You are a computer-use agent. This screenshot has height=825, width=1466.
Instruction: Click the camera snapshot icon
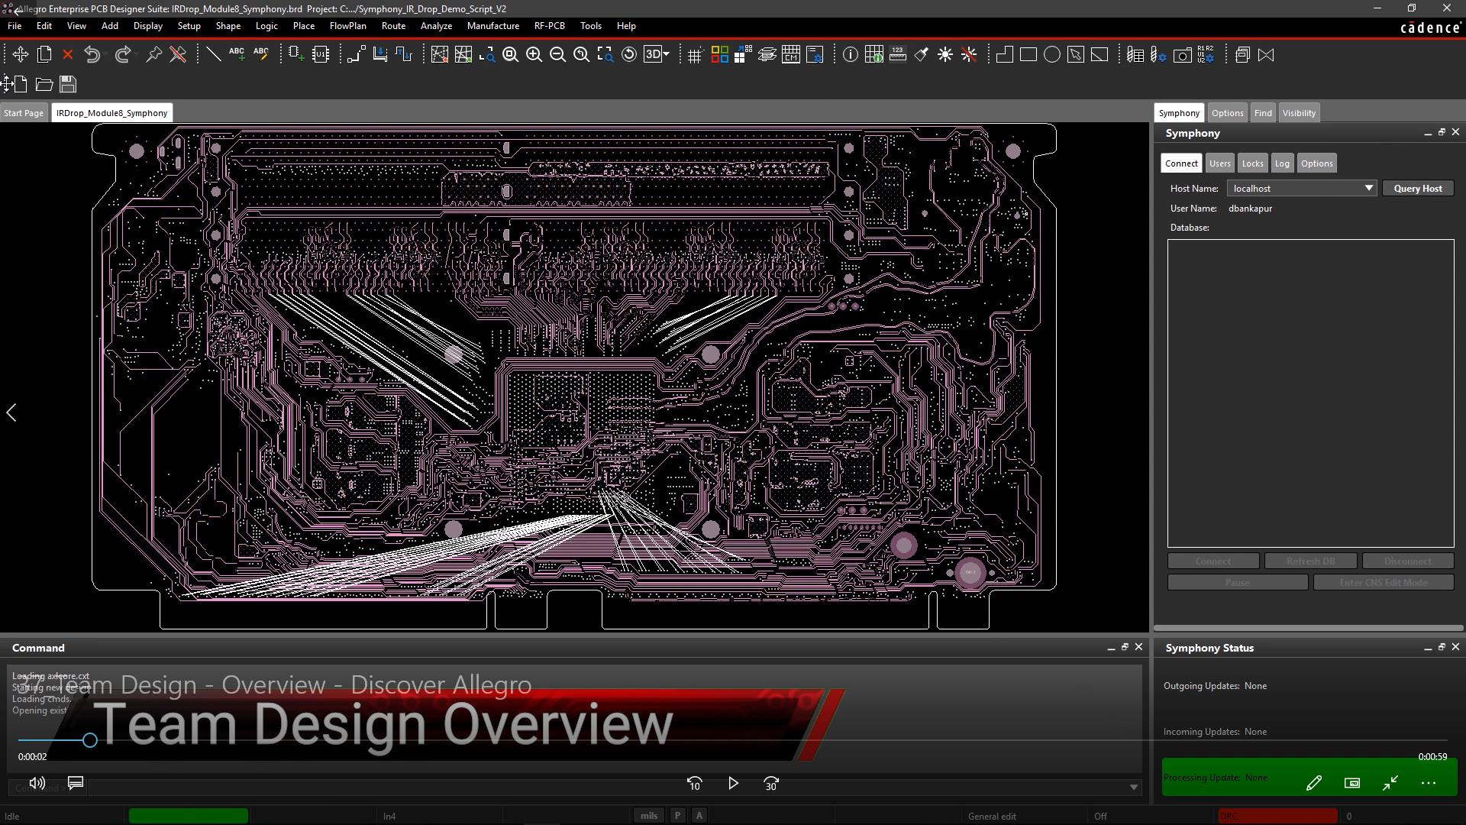(1183, 54)
